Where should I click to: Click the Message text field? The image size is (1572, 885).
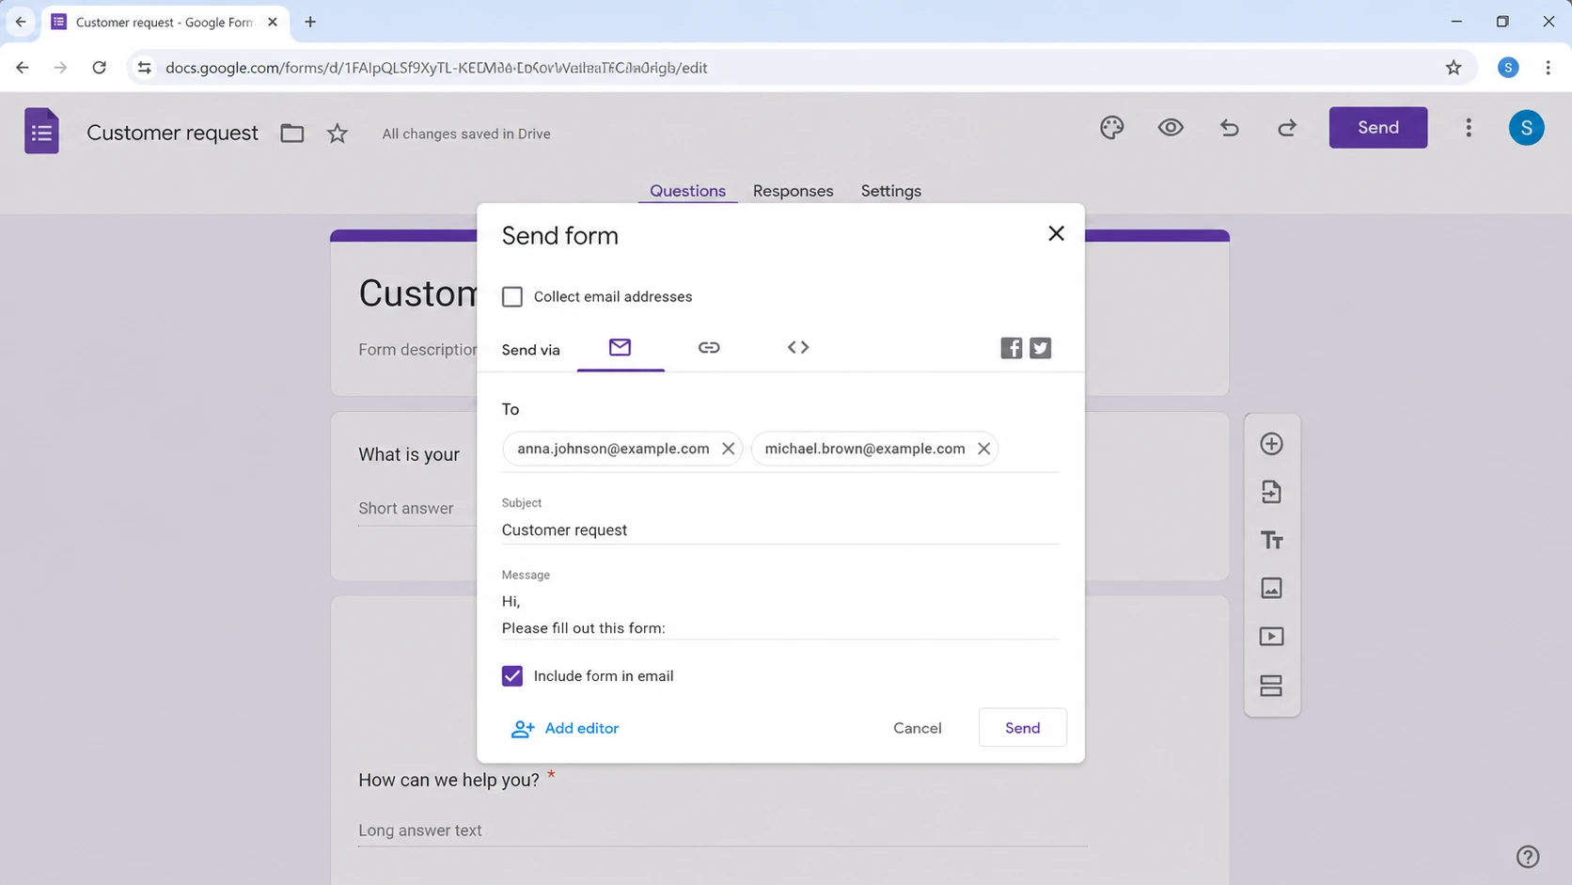pyautogui.click(x=779, y=614)
